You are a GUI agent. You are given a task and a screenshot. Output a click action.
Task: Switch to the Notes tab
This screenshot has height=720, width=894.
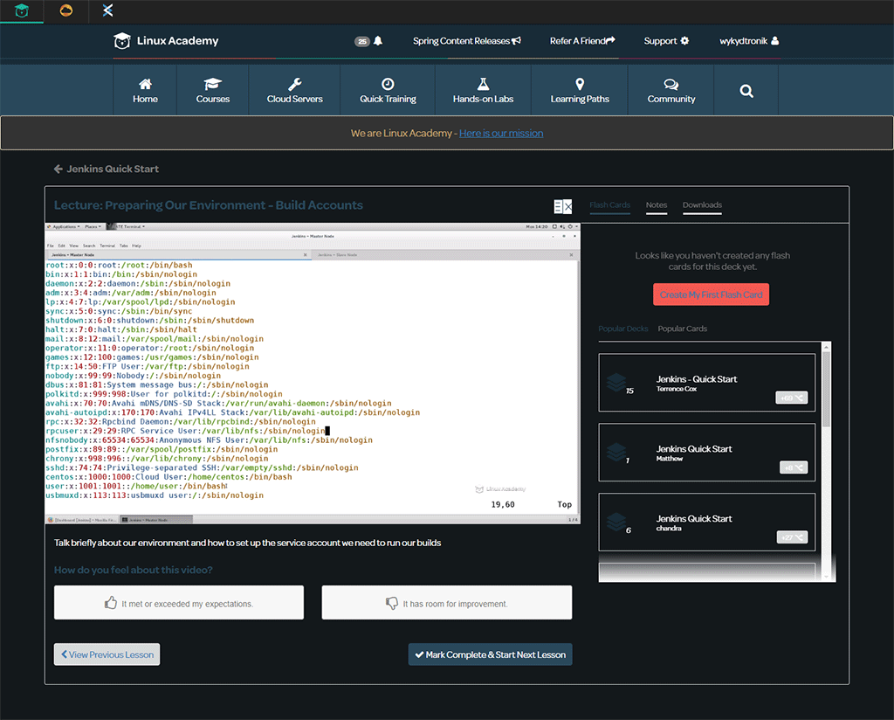[657, 205]
